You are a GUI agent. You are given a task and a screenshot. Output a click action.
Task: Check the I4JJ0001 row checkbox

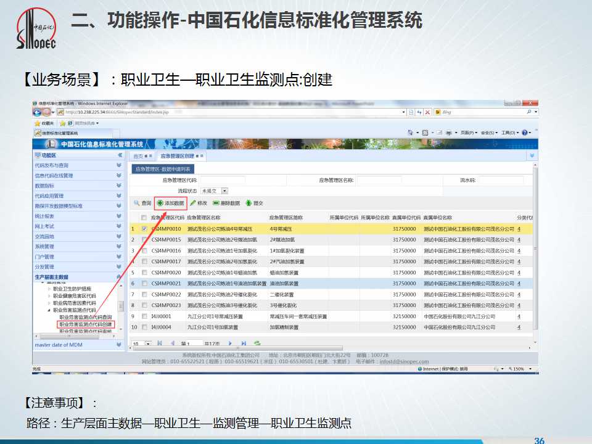coord(144,316)
